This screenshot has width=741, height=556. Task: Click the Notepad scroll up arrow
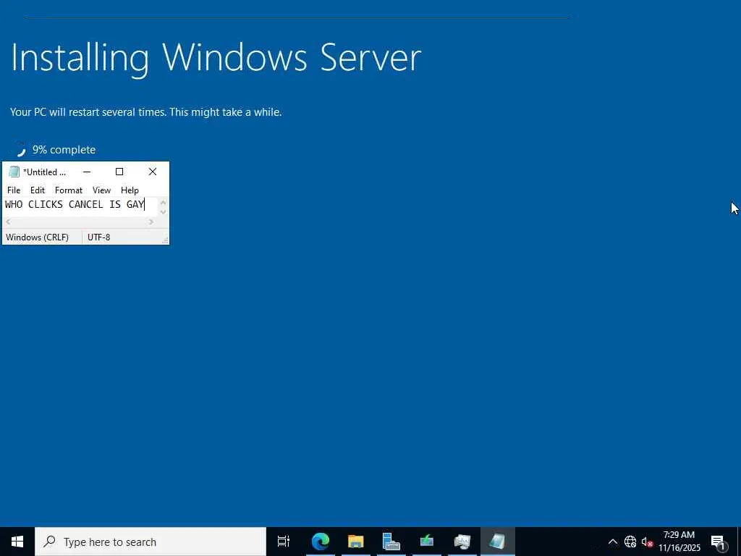163,203
